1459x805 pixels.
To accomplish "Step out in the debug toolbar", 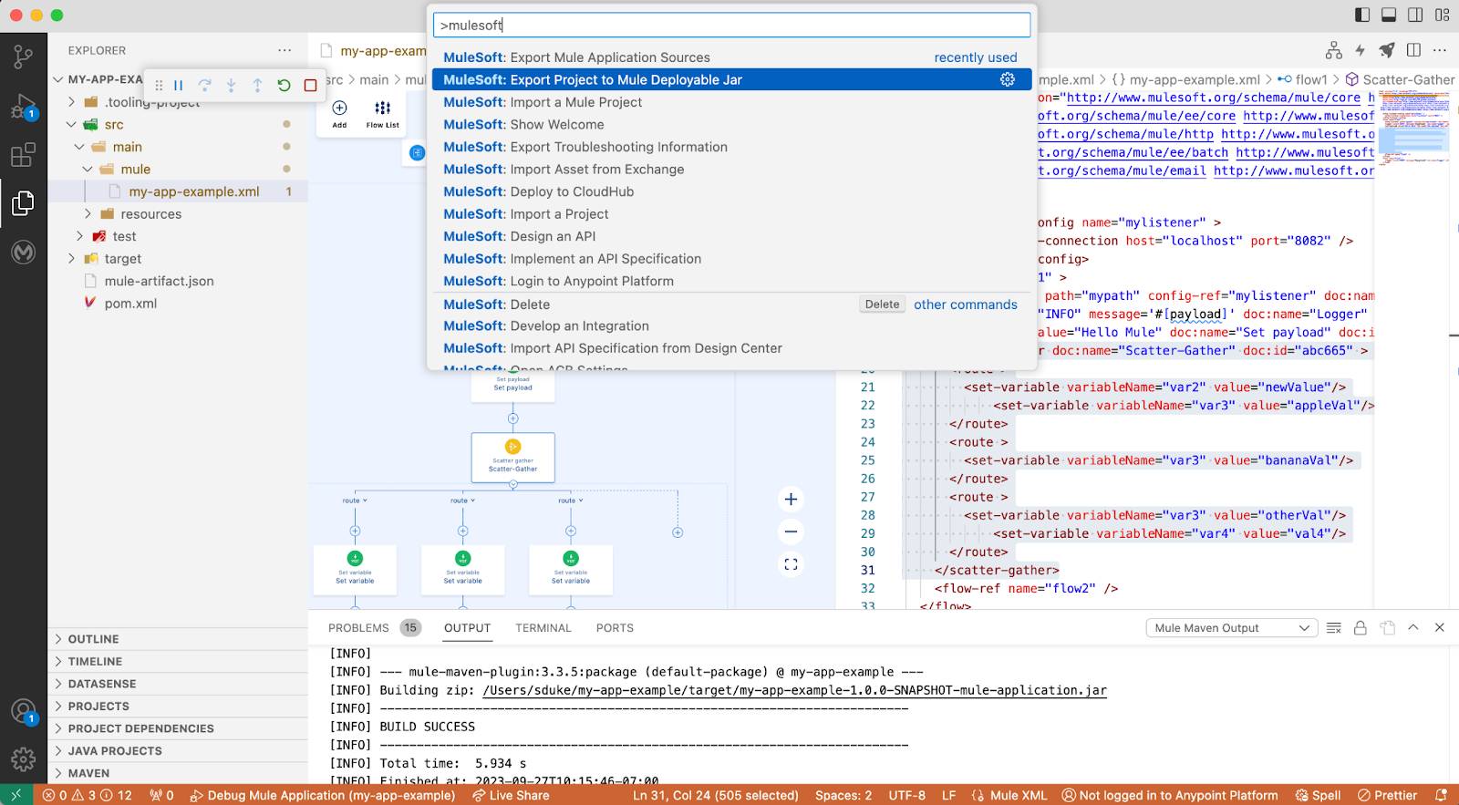I will point(258,85).
